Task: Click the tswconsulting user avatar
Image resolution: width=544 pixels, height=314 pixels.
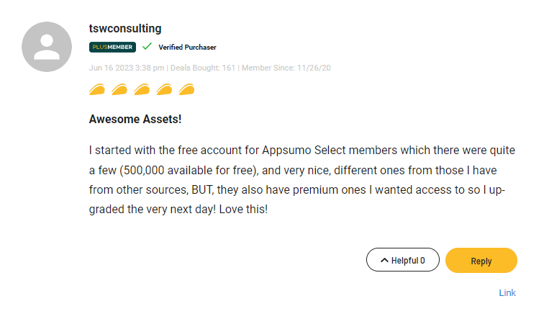Action: [x=47, y=48]
